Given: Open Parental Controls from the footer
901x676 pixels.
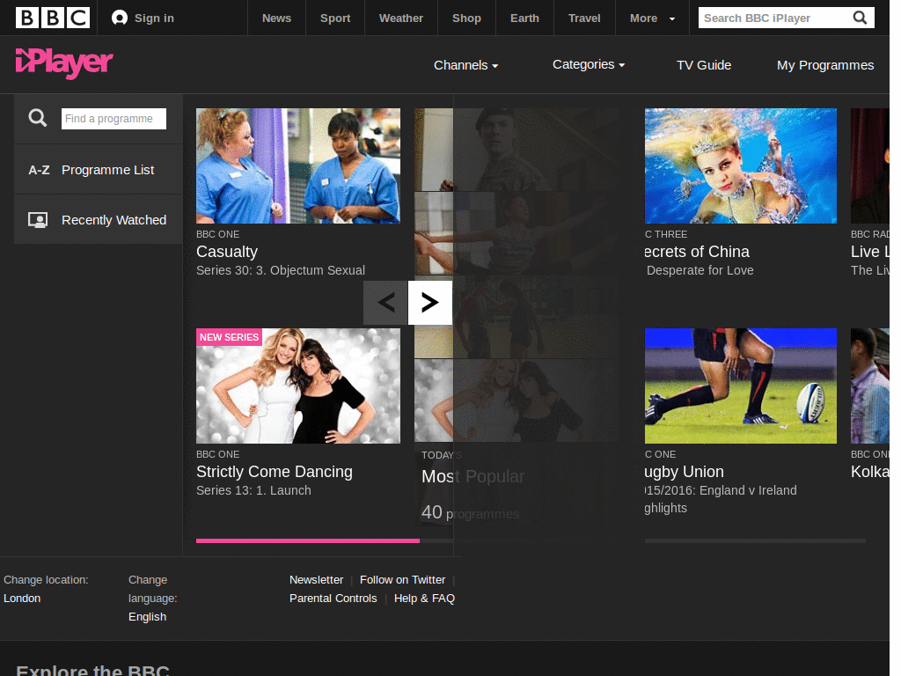Looking at the screenshot, I should (x=333, y=598).
